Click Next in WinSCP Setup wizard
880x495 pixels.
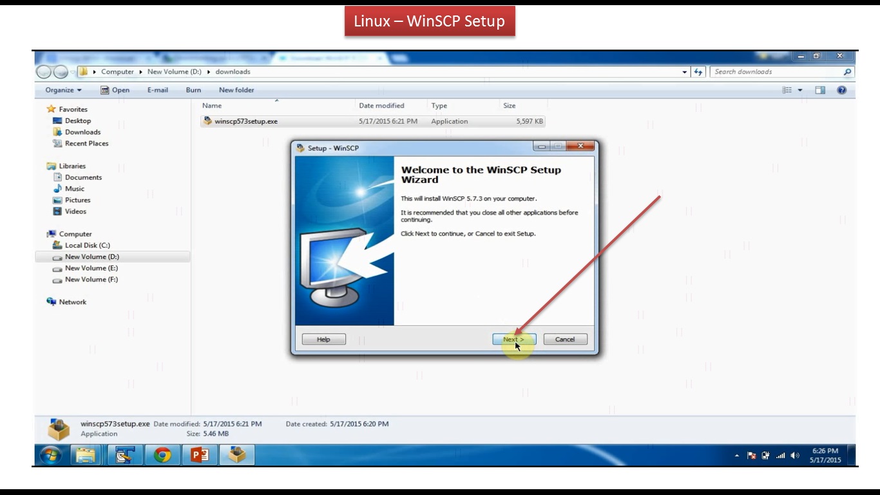(514, 339)
